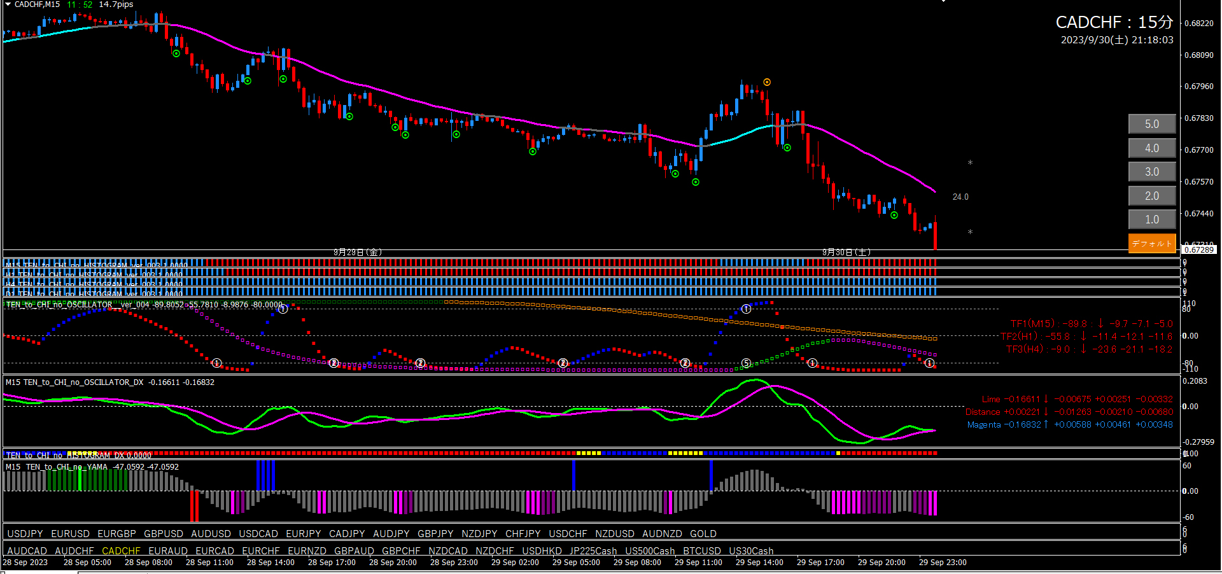The width and height of the screenshot is (1222, 574).
Task: Open the GBPCHF symbol
Action: pyautogui.click(x=401, y=551)
